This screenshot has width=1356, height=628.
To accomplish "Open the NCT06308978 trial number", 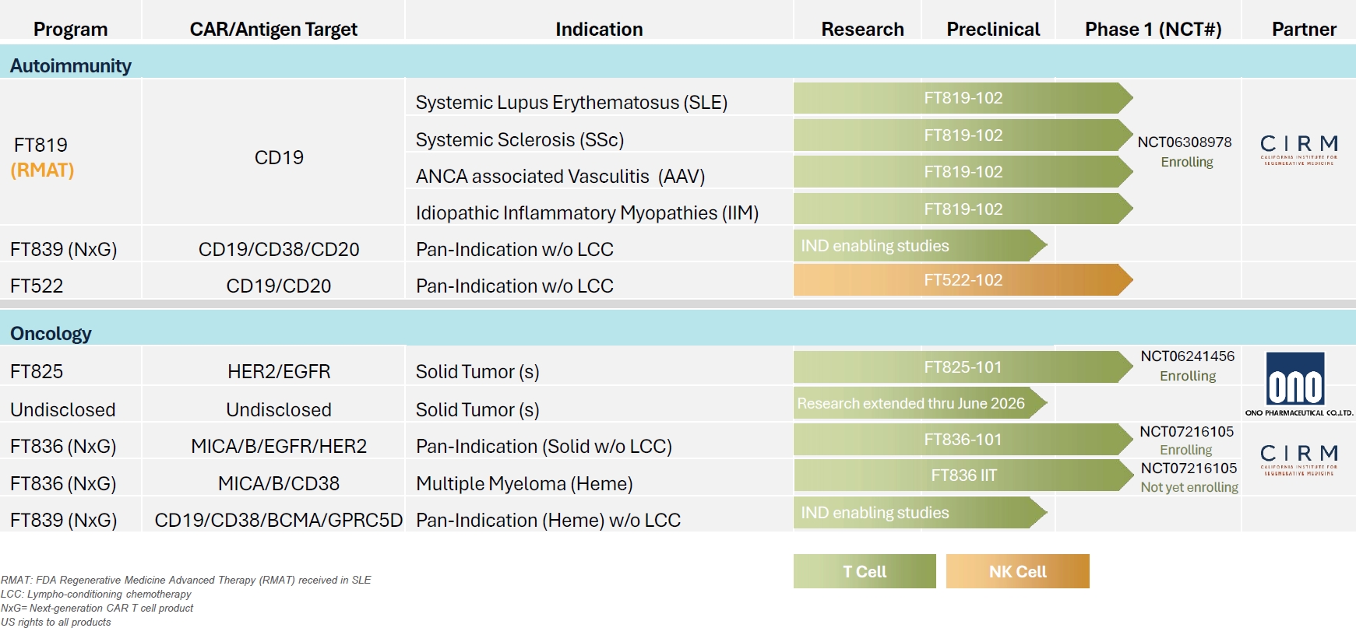I will [1185, 142].
